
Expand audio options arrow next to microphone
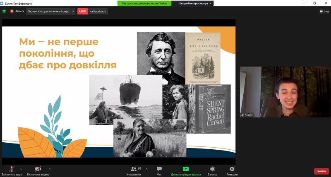click(21, 169)
